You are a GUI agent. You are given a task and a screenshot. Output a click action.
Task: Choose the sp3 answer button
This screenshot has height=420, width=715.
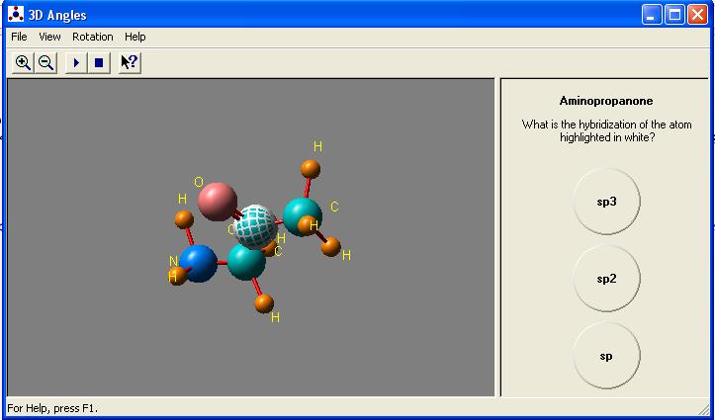(606, 202)
